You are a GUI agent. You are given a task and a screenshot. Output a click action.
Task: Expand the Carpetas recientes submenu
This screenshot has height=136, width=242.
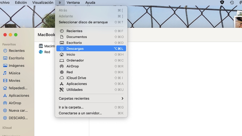91,99
